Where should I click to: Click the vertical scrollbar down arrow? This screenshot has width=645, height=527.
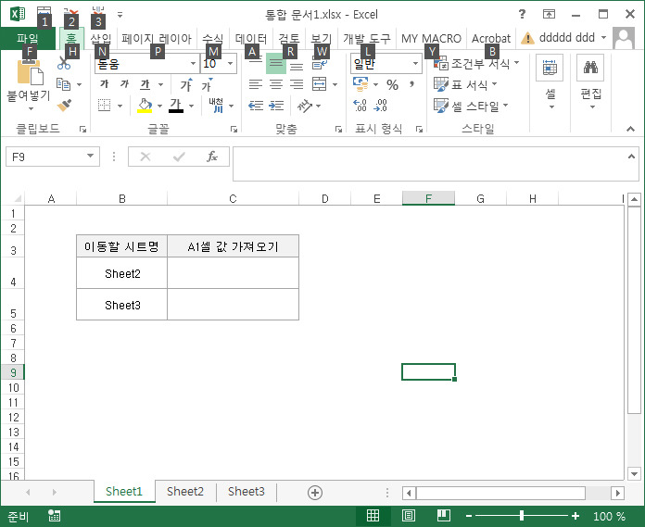tap(634, 473)
